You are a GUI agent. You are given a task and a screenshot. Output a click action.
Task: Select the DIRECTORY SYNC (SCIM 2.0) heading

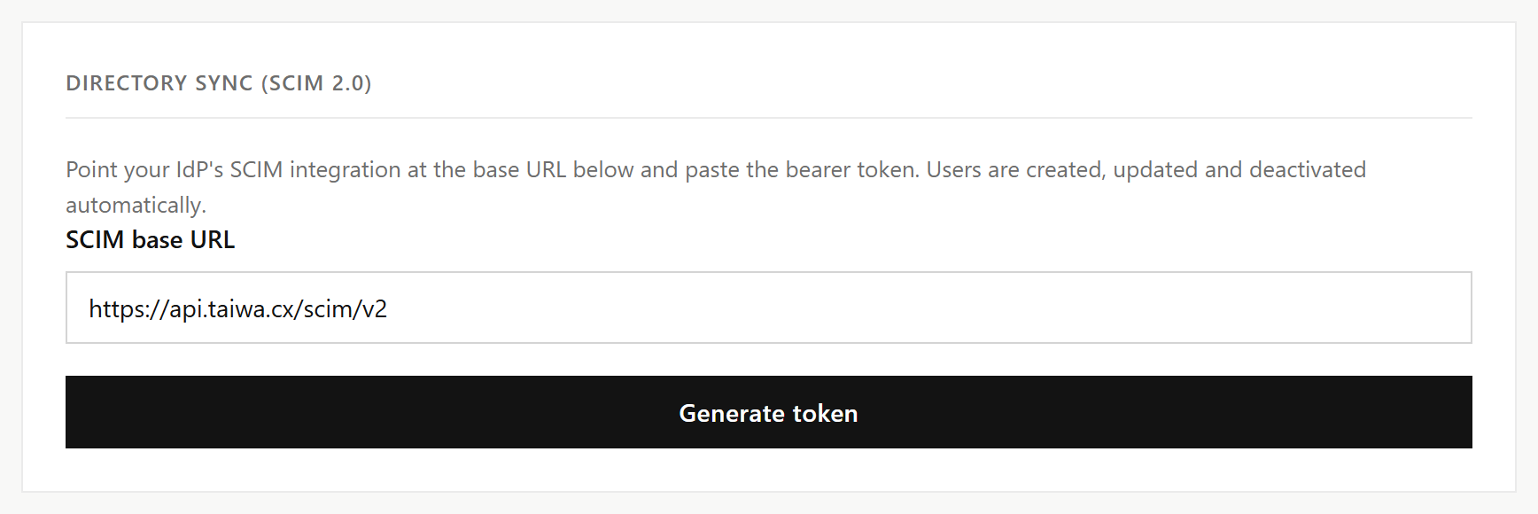pyautogui.click(x=219, y=83)
